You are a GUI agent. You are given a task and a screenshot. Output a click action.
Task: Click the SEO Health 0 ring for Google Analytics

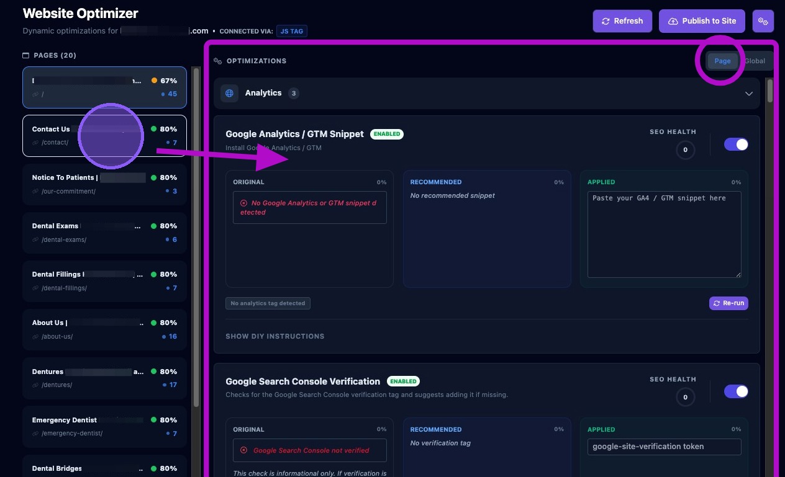tap(685, 149)
